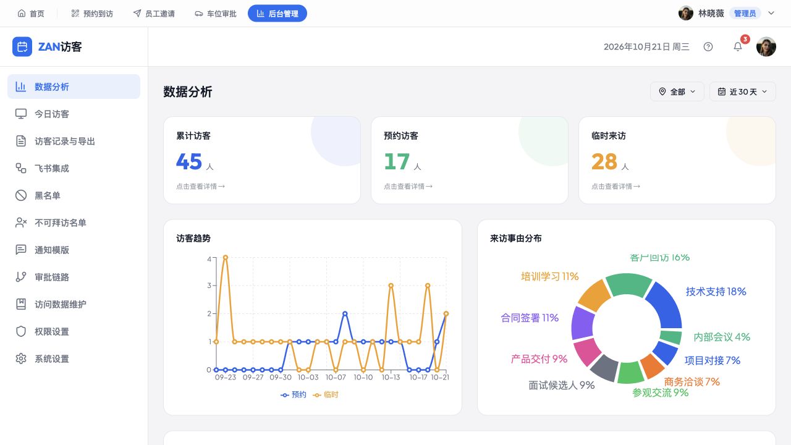Open the help question mark icon
The width and height of the screenshot is (791, 445).
708,47
